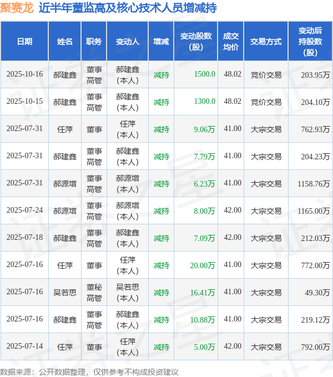The height and width of the screenshot is (377, 333).
Task: Click the 1300.0 share change value
Action: (x=204, y=101)
